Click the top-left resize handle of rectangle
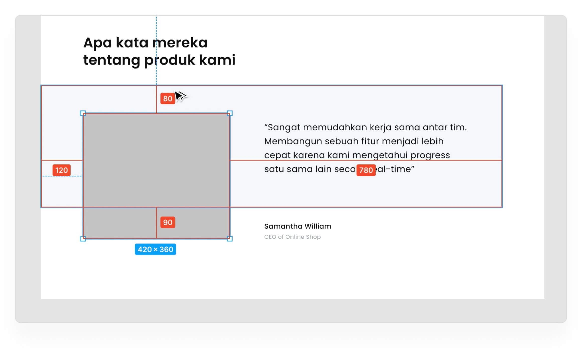The image size is (582, 348). (83, 113)
